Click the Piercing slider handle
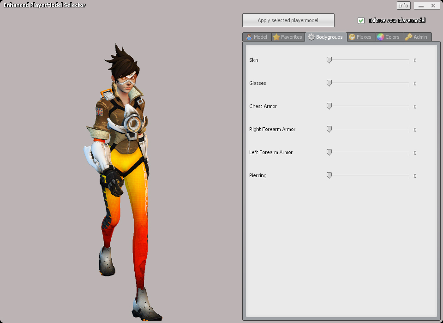This screenshot has width=443, height=323. click(x=329, y=175)
